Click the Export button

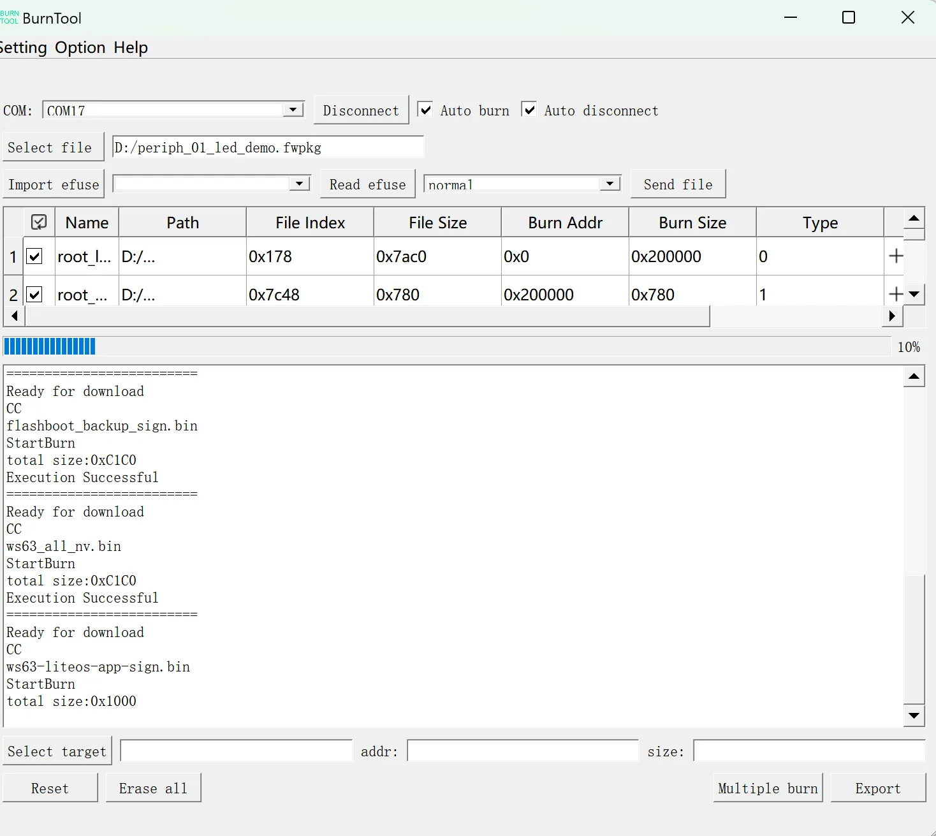pyautogui.click(x=878, y=788)
